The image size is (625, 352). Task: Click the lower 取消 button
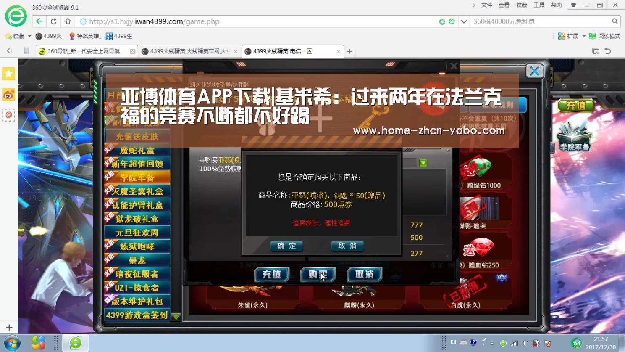tap(364, 275)
